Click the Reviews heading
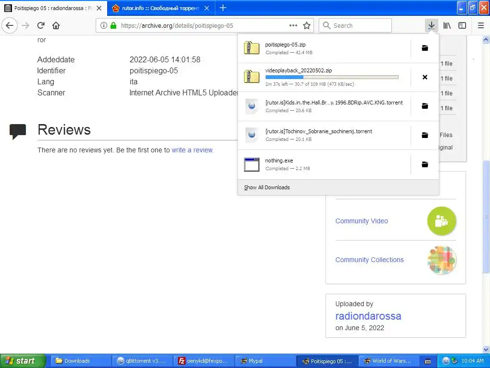 pos(64,129)
